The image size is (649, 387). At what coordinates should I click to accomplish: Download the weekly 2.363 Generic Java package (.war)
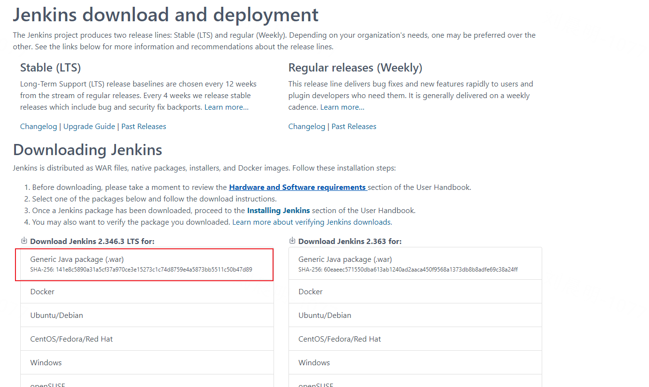[x=415, y=264]
